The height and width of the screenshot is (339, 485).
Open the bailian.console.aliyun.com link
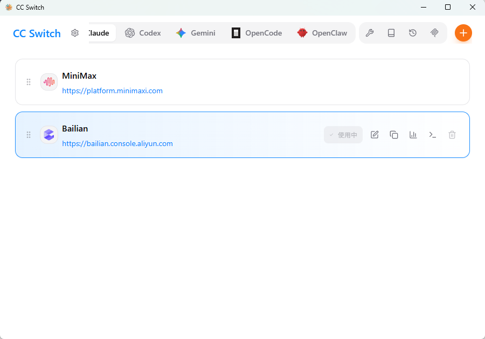click(117, 143)
